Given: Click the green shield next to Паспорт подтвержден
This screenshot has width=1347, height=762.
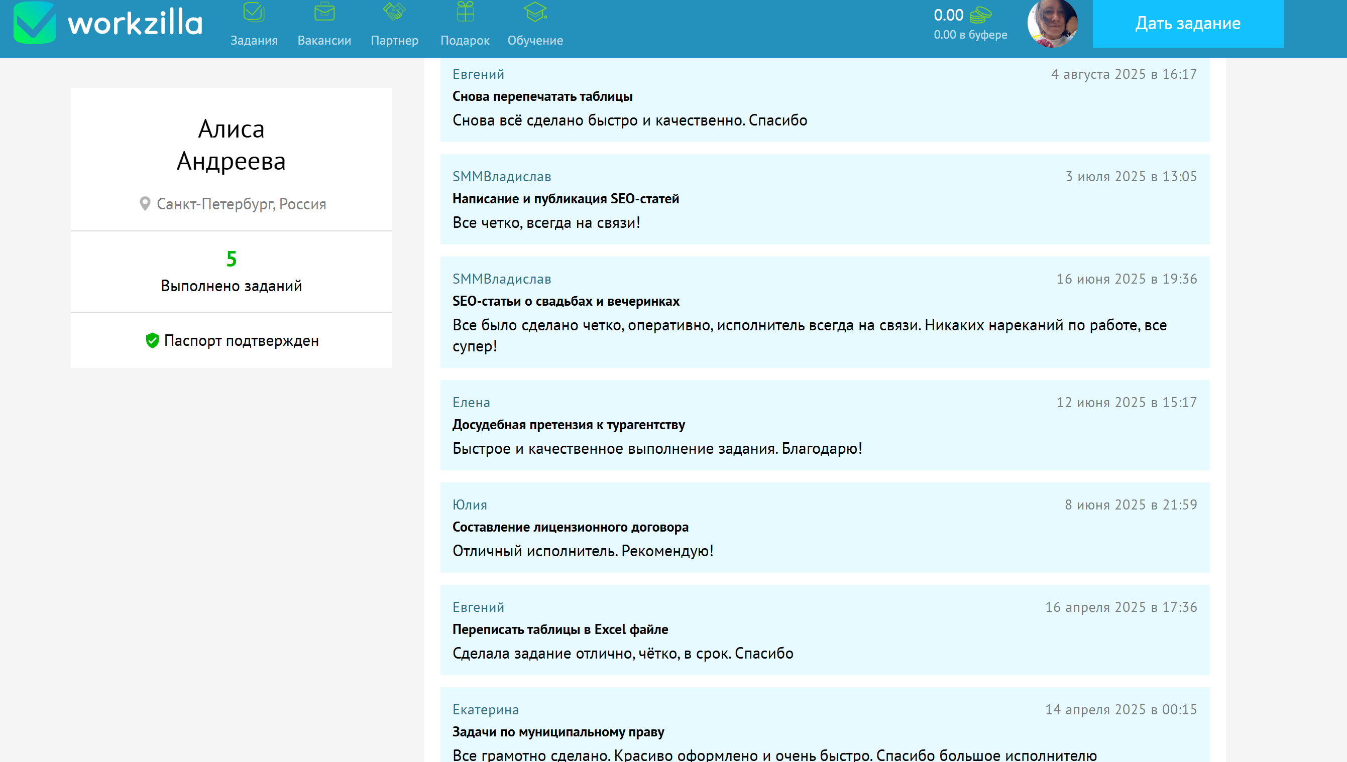Looking at the screenshot, I should [151, 340].
